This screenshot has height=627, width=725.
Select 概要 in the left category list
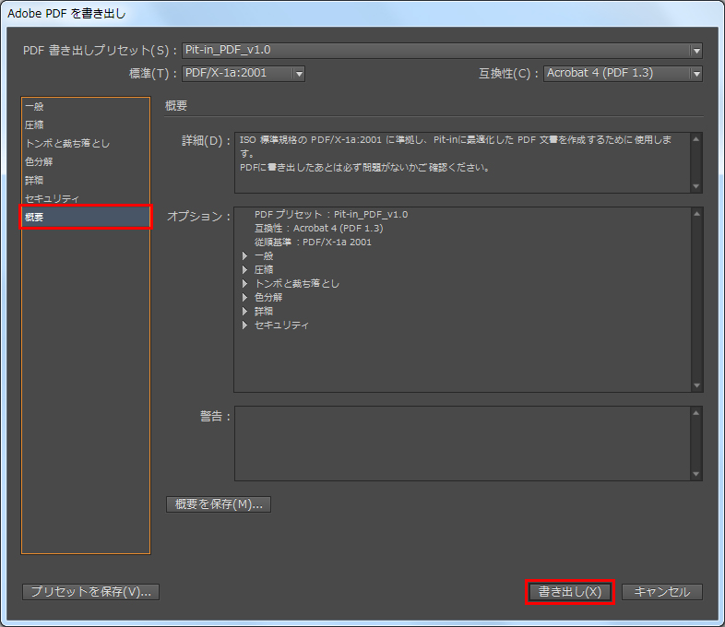[34, 218]
